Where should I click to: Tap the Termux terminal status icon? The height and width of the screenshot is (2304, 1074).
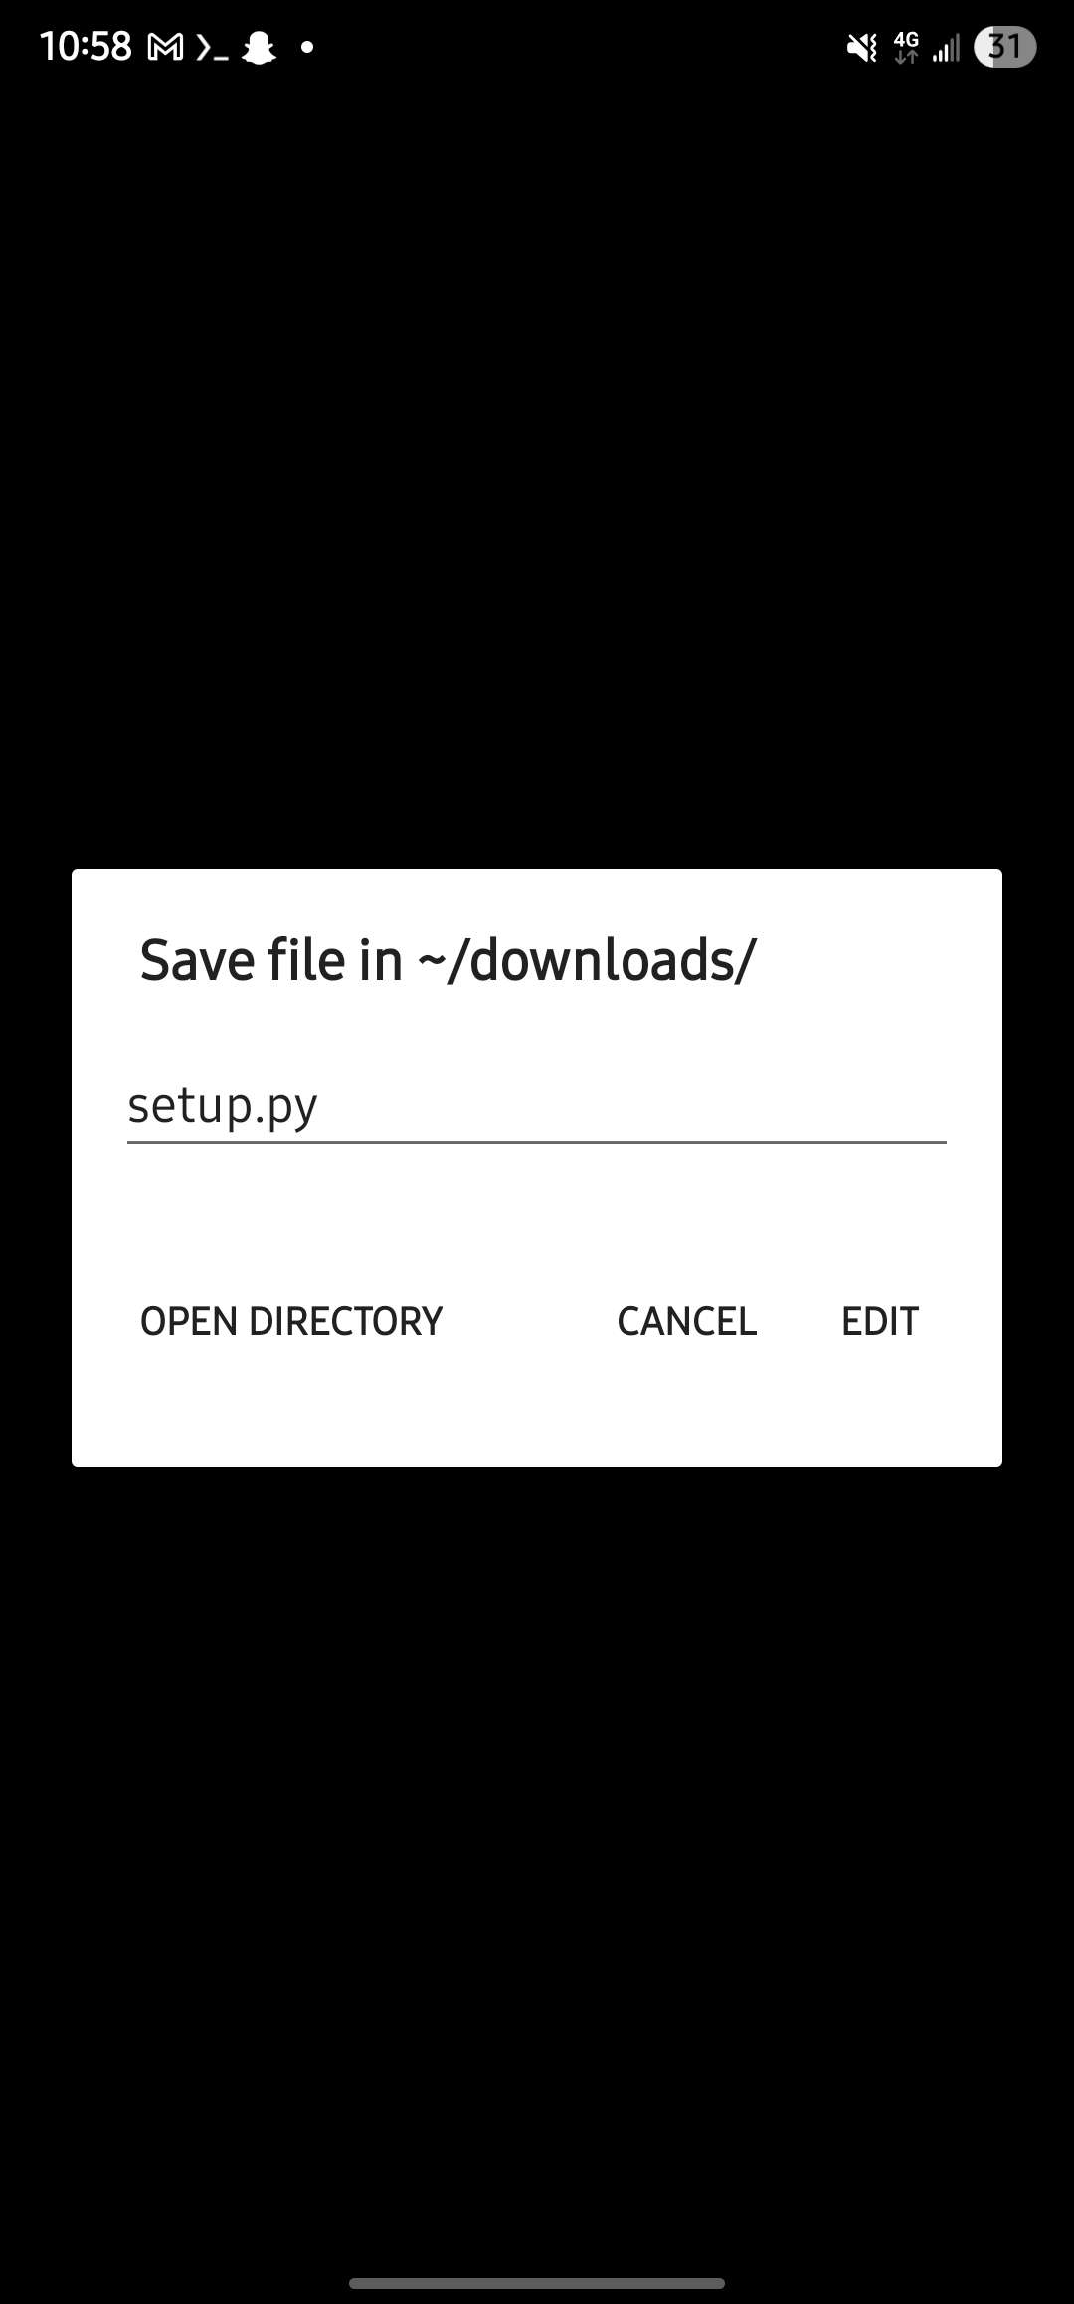tap(212, 47)
